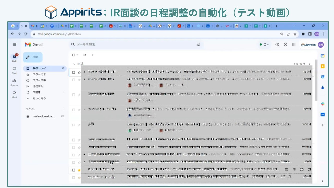
Task: Star the first unread email
Action: point(79,72)
